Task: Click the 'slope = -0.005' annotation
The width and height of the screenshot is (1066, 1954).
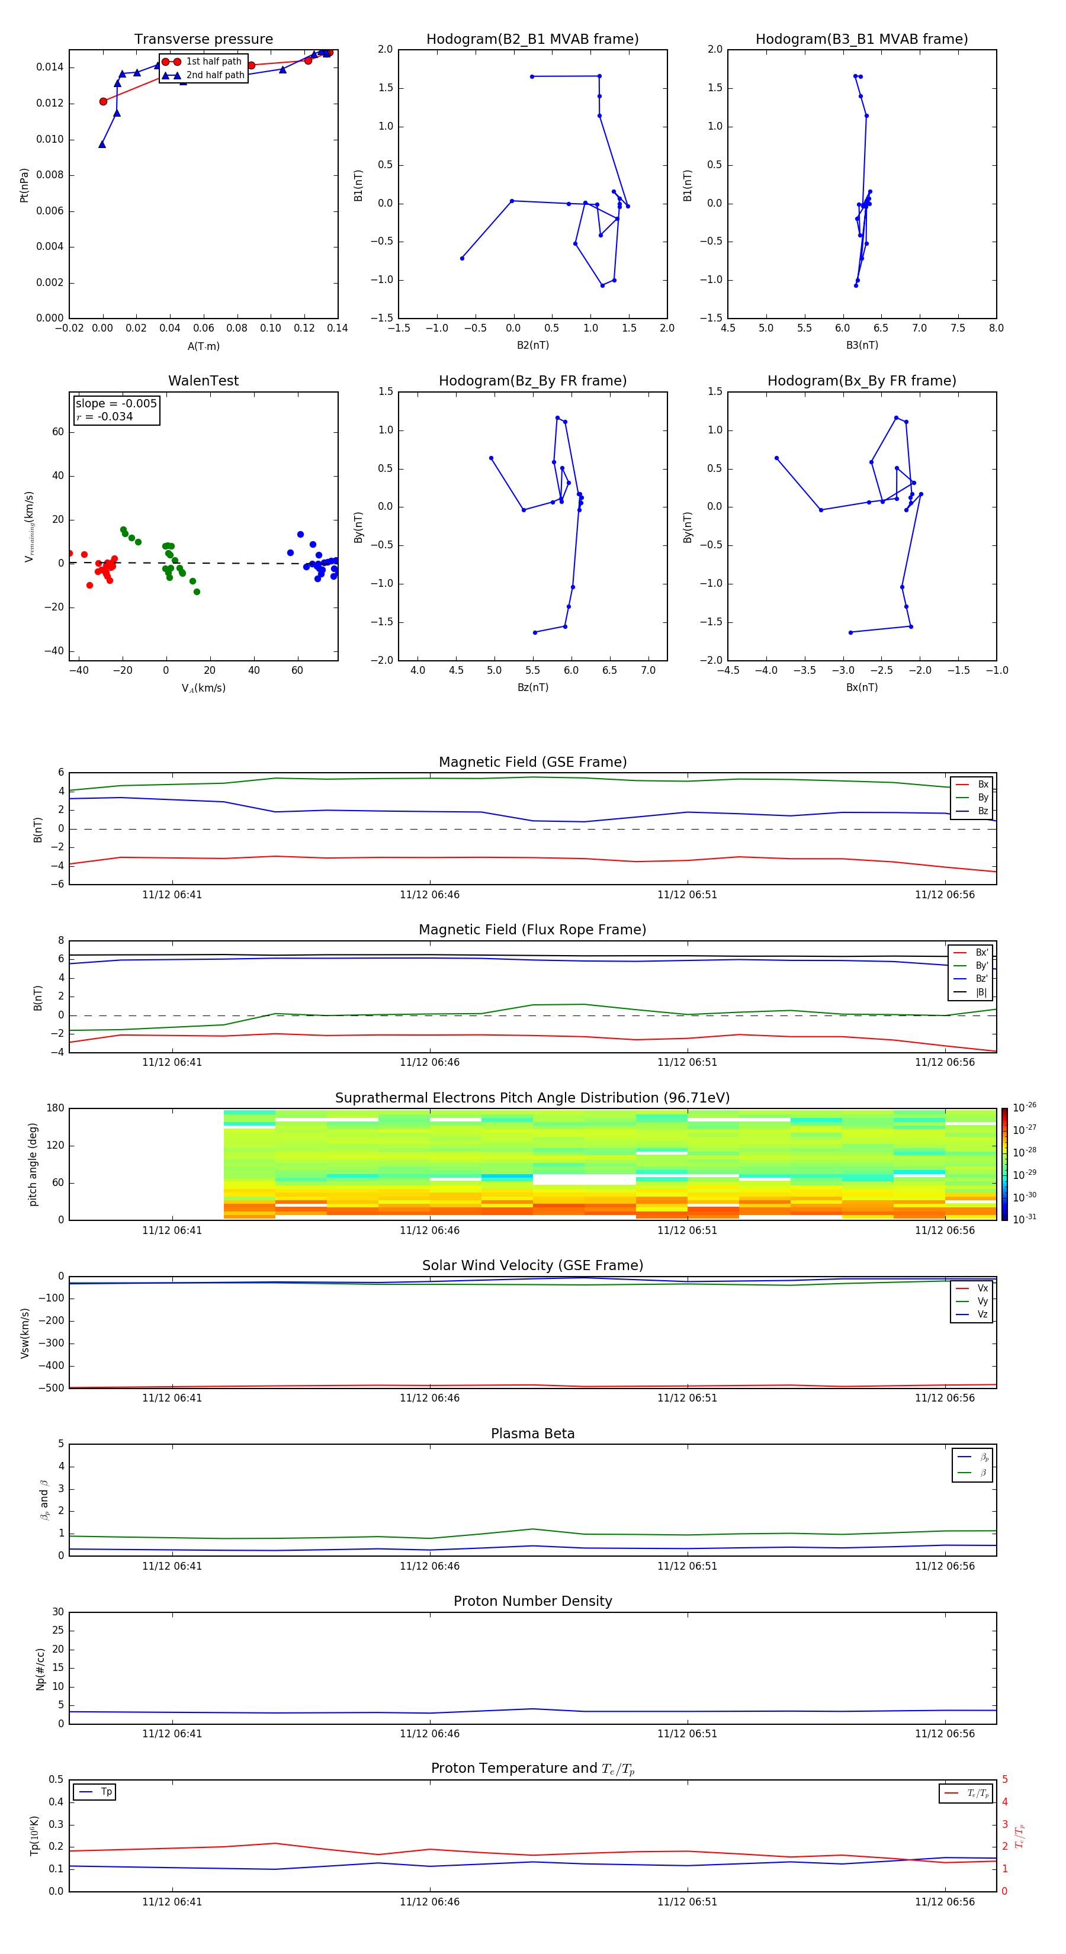Action: coord(116,404)
